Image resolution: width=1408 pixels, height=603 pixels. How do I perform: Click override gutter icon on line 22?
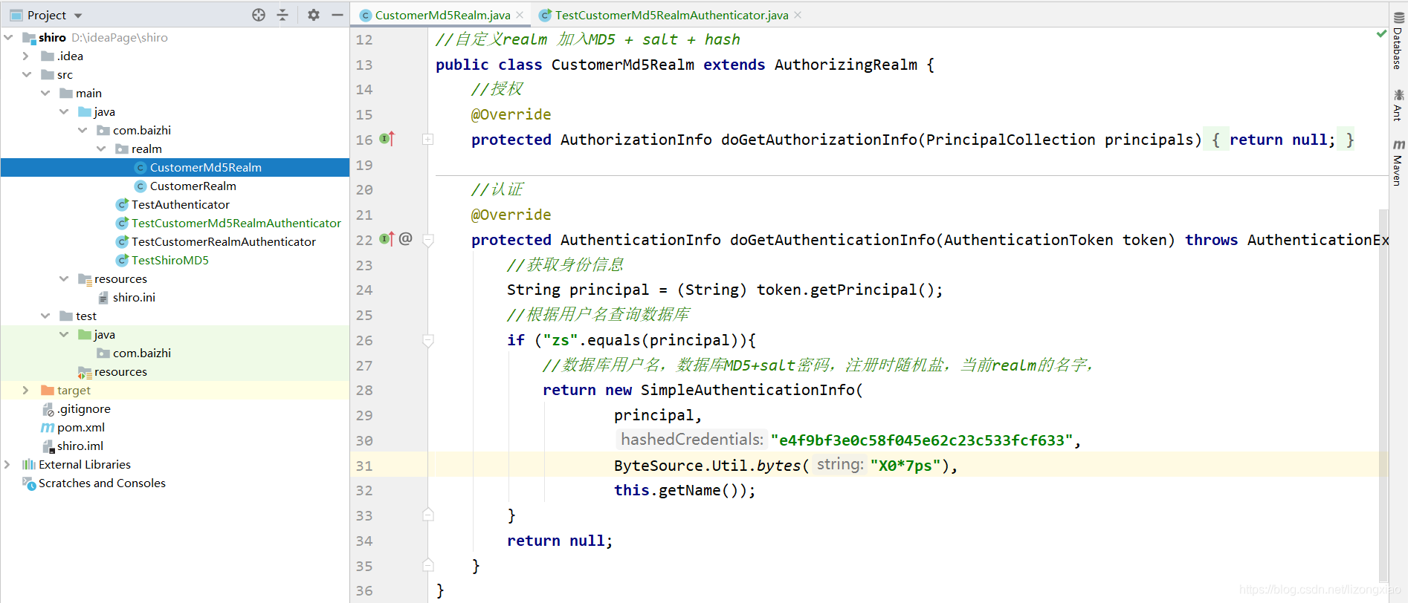[387, 239]
